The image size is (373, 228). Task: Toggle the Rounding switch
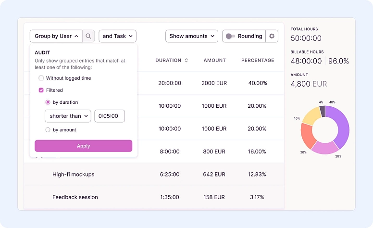(x=231, y=36)
